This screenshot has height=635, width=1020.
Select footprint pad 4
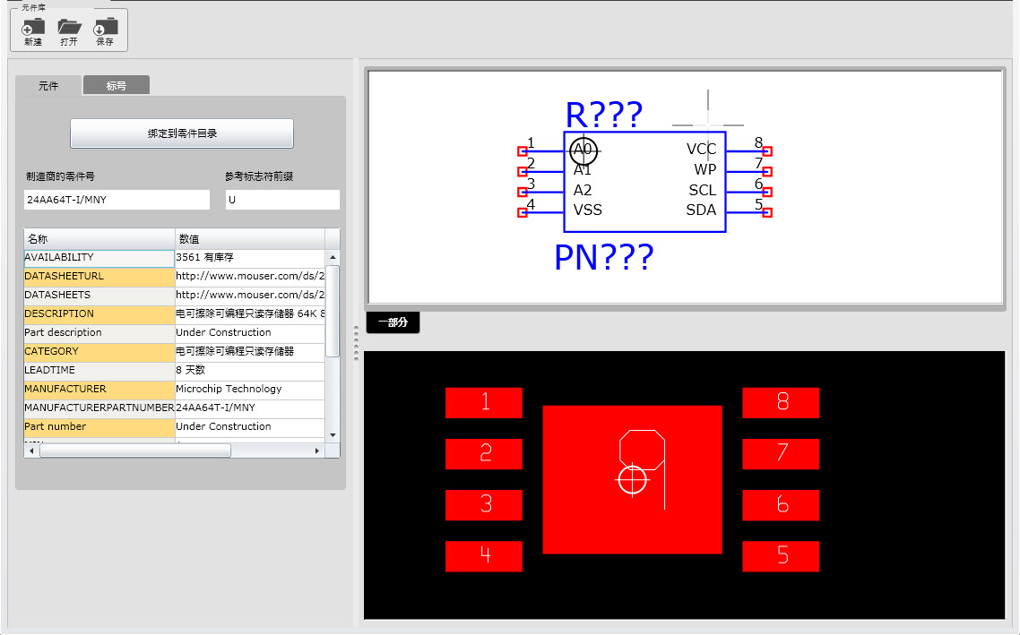(483, 555)
